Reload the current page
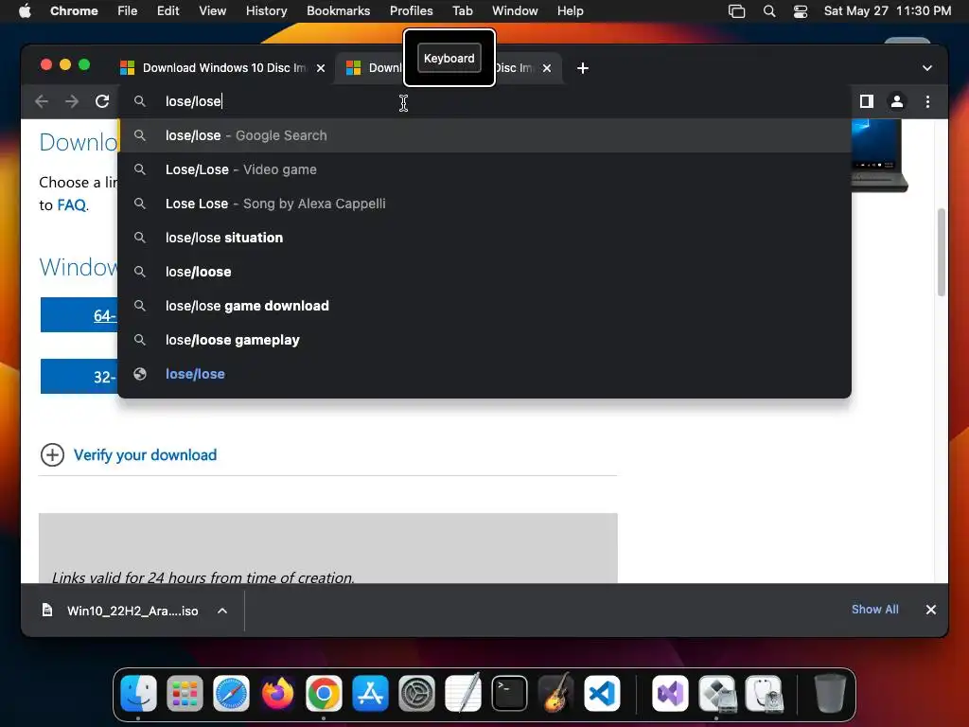Viewport: 969px width, 727px height. (x=102, y=101)
